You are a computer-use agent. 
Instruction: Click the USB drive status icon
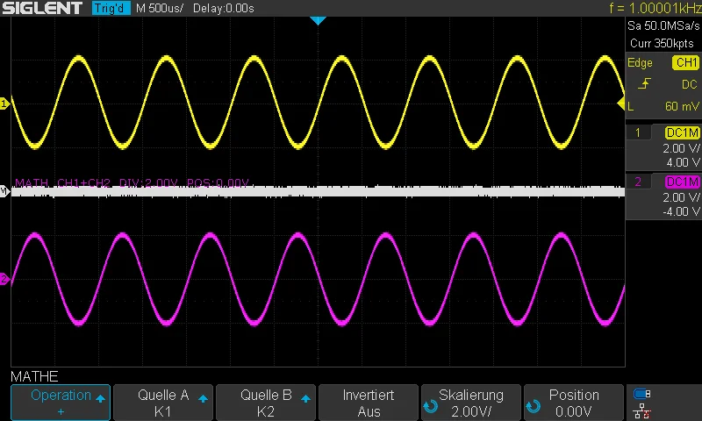(642, 394)
